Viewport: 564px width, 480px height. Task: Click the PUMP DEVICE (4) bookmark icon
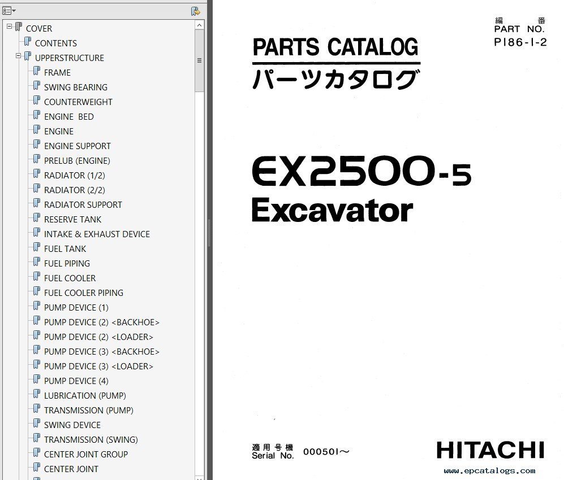pos(36,380)
